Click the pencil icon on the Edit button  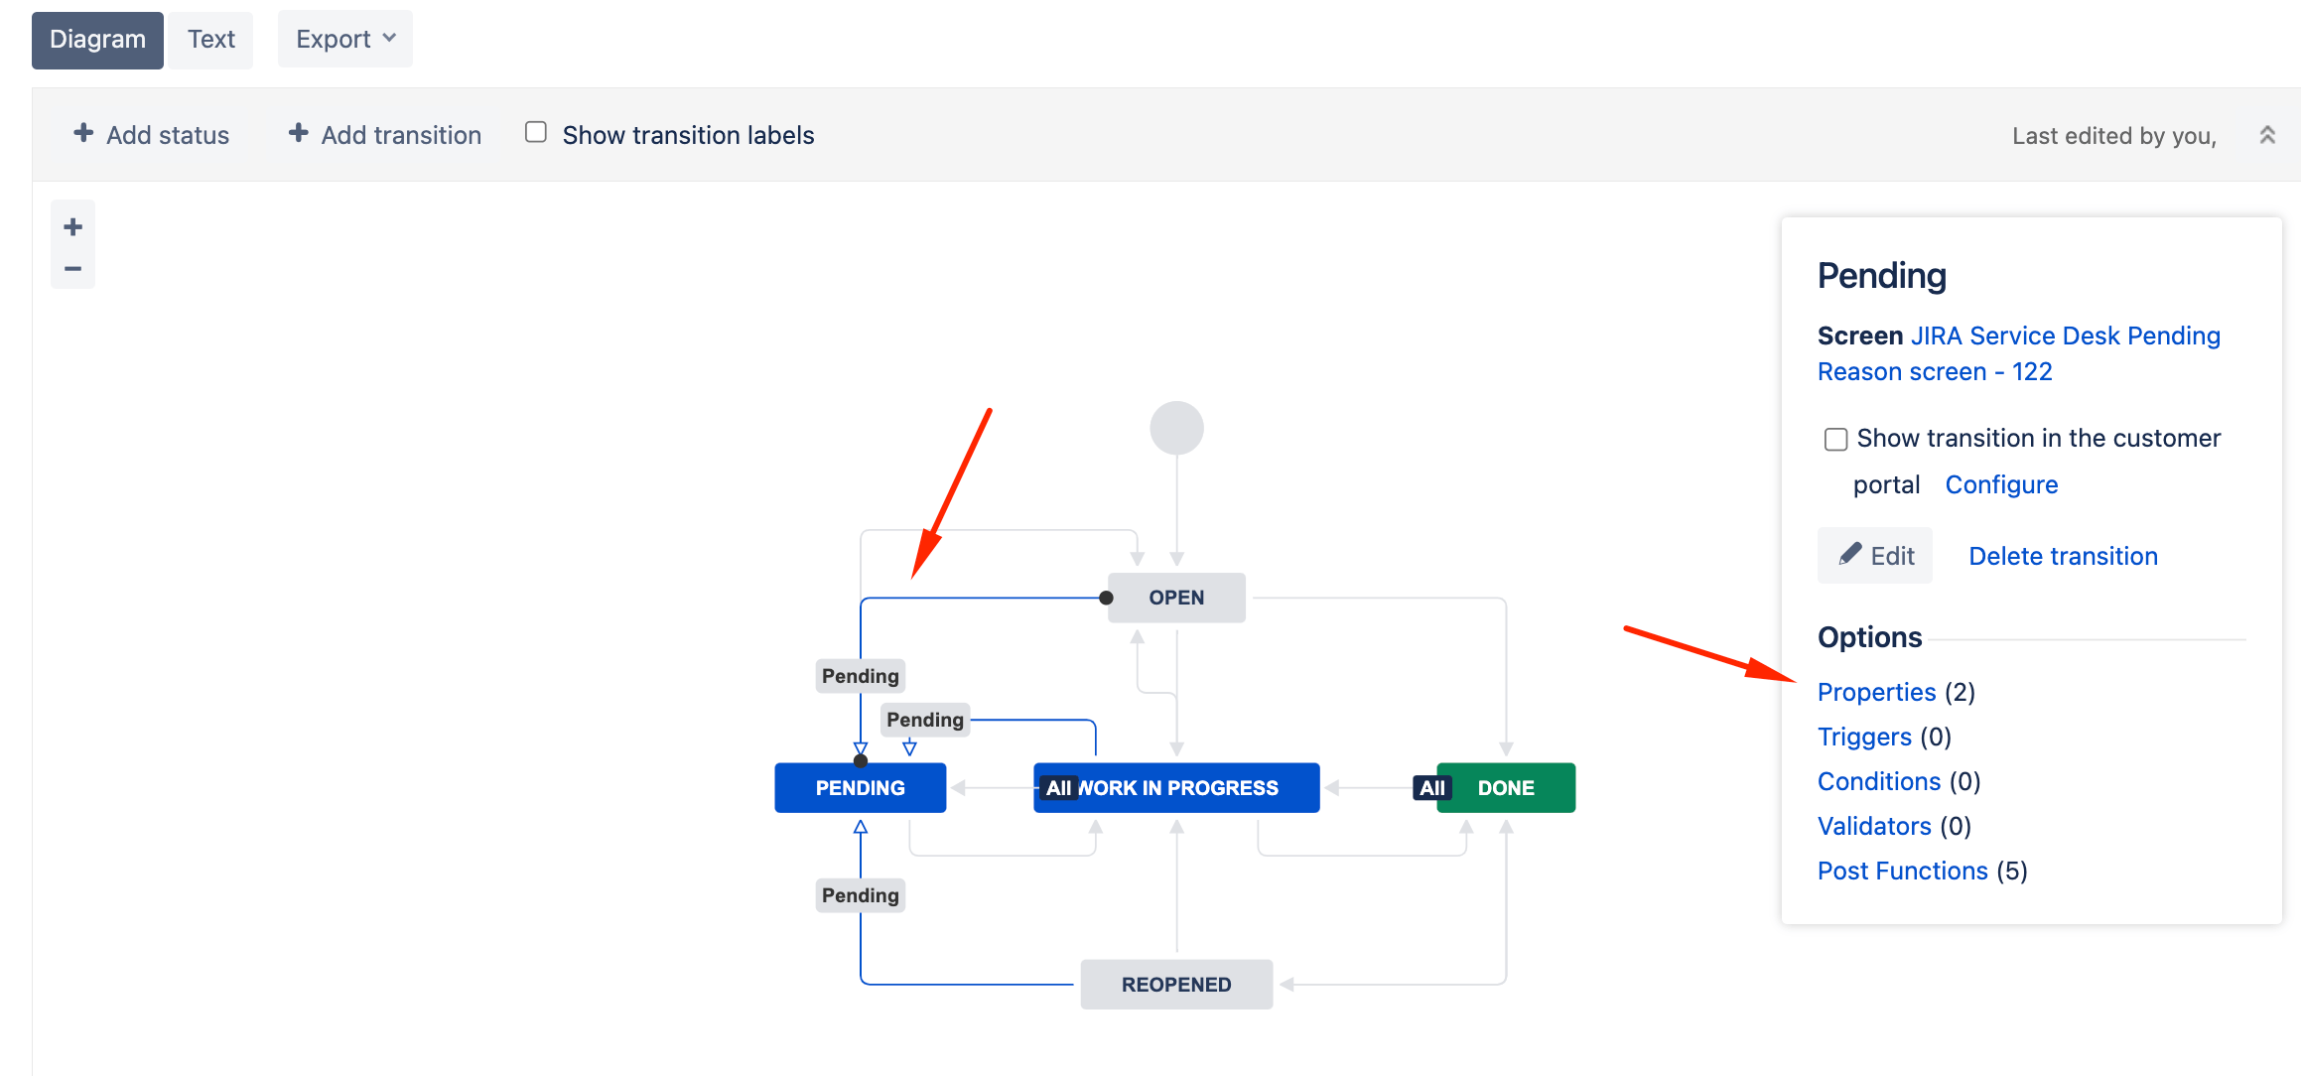[1850, 555]
